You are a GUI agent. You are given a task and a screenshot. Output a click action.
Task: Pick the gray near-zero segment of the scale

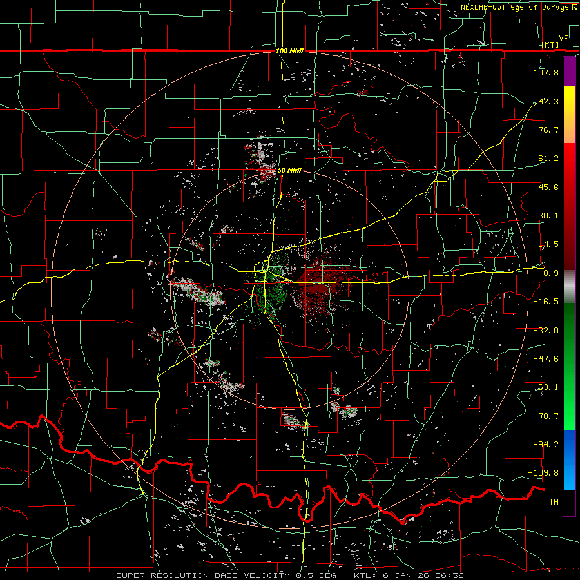coord(569,287)
